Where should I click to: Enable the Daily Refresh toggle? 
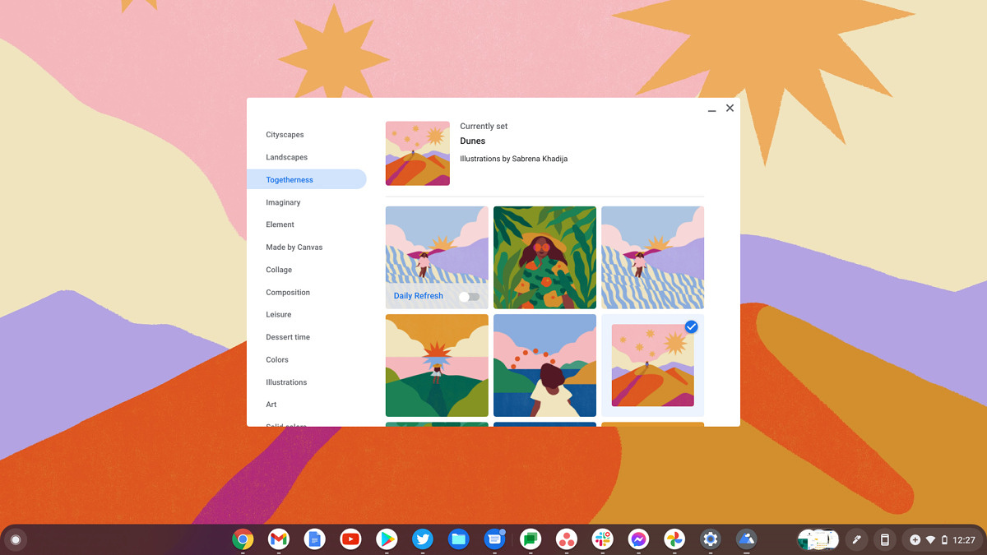pos(469,297)
